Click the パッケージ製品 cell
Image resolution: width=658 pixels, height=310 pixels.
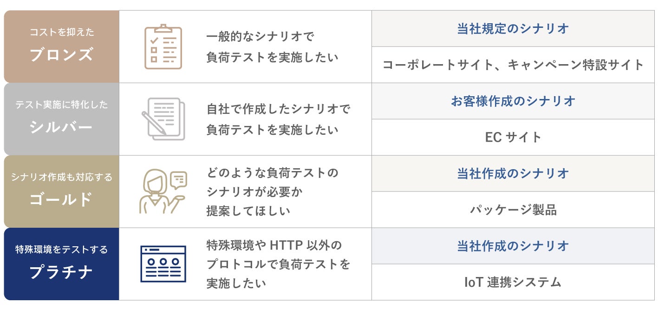coord(513,210)
